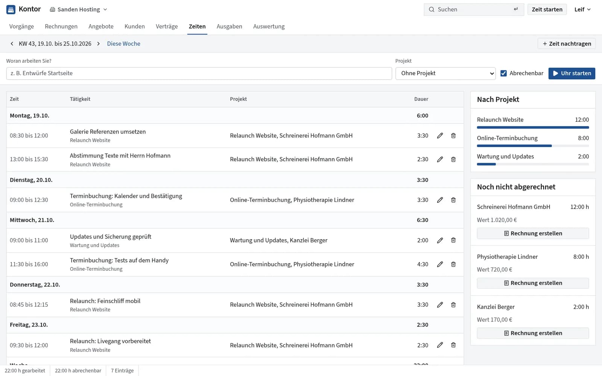Delete the Updates und Sicherung geprüft entry
Viewport: 602px width, 376px height.
coord(453,240)
